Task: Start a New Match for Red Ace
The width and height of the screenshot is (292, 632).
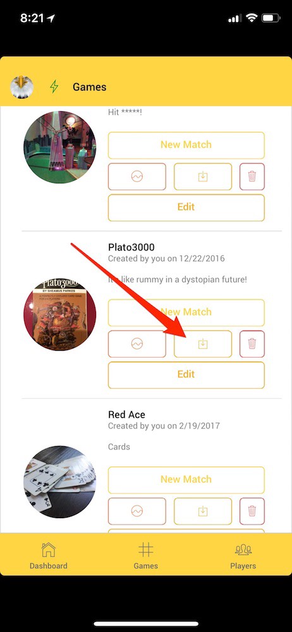Action: point(186,480)
